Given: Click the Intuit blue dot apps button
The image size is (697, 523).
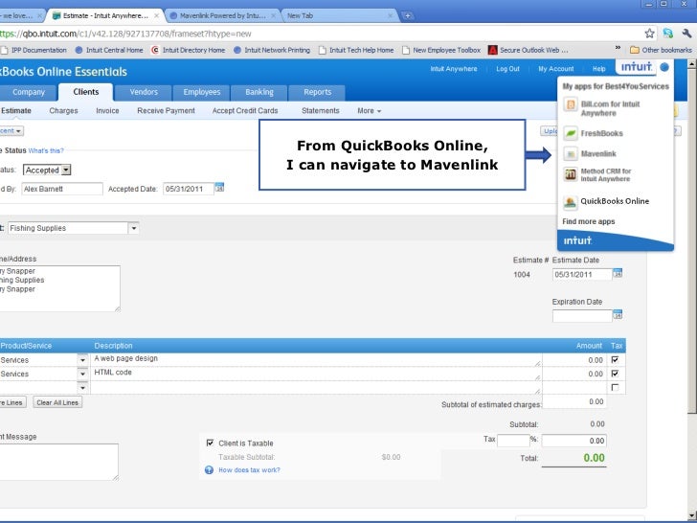Looking at the screenshot, I should pos(664,67).
